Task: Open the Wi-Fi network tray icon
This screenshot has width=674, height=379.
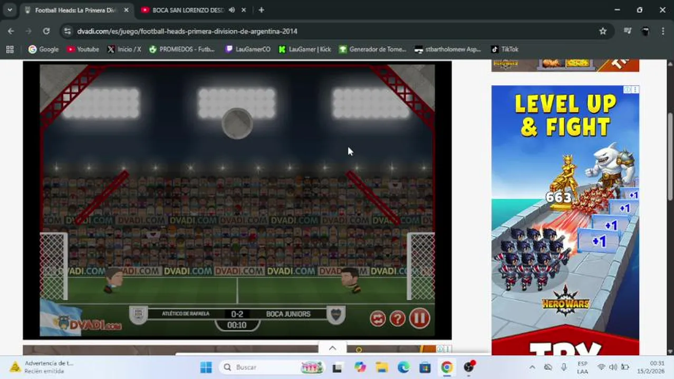Action: [x=601, y=367]
